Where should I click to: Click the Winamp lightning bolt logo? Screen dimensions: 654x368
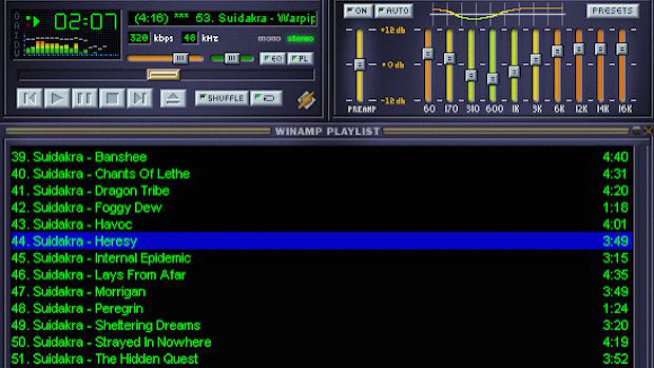click(x=306, y=100)
